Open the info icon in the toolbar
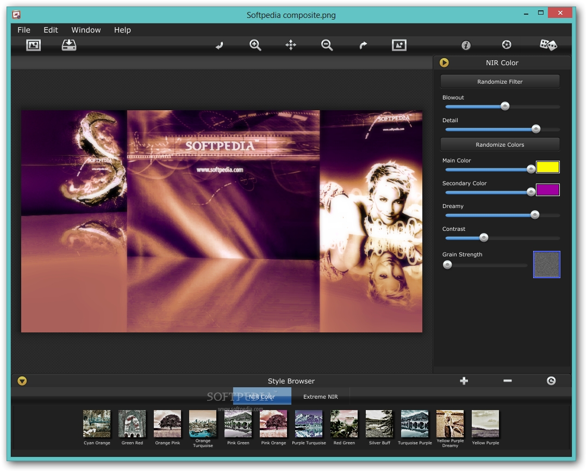Image resolution: width=587 pixels, height=472 pixels. point(466,45)
